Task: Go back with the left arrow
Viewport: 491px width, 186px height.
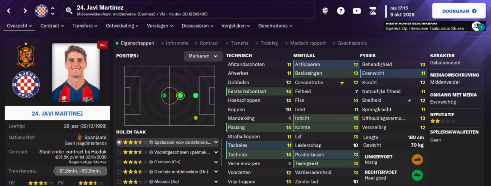Action: point(9,11)
